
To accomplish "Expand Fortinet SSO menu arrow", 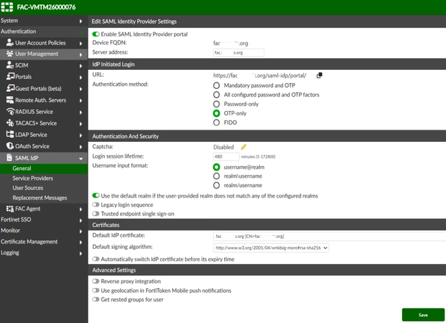I will [81, 220].
